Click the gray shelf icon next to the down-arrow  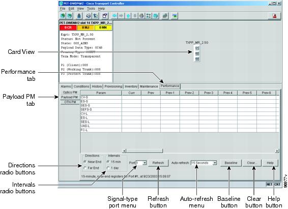(141, 16)
